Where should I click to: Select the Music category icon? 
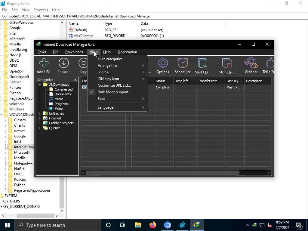[x=51, y=99]
